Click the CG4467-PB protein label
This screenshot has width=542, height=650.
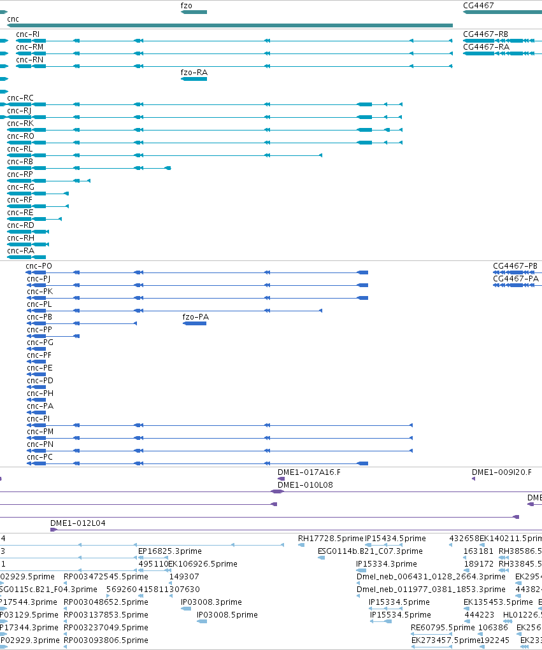515,266
